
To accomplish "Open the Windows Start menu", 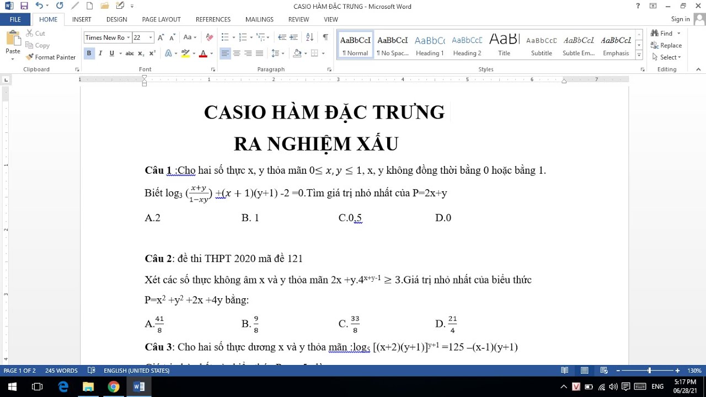I will (12, 387).
